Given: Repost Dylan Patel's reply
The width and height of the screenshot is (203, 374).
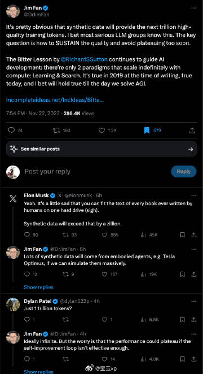Looking at the screenshot, I should point(65,320).
